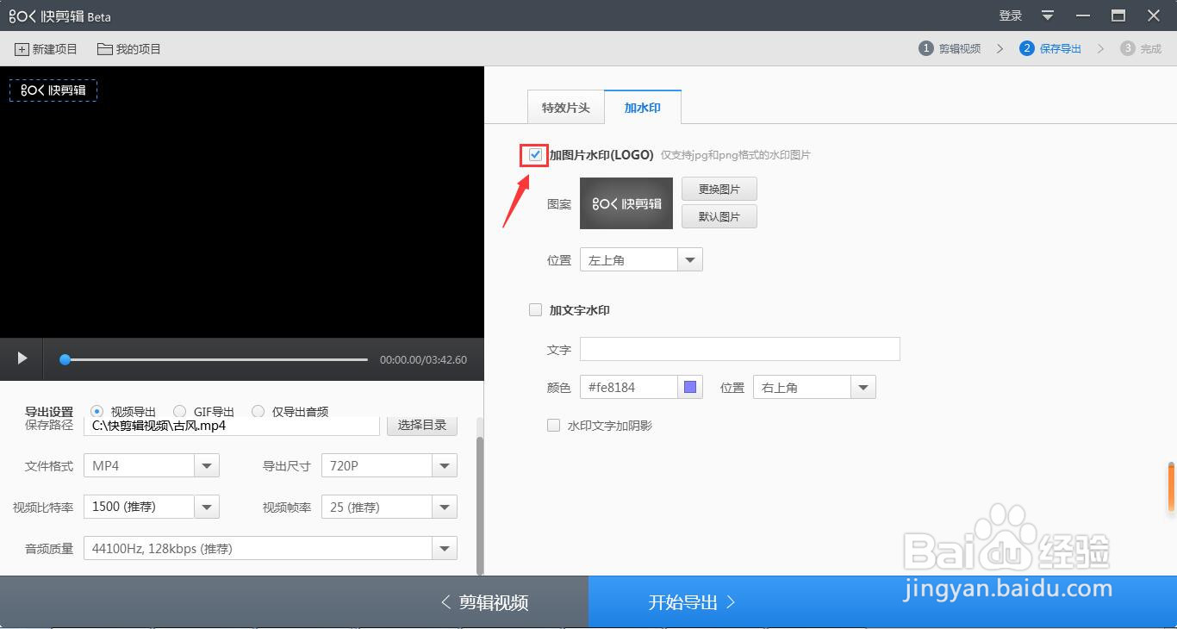Click the down-arrow icon beside 登录
Screen dimensions: 1177x629
point(1045,15)
